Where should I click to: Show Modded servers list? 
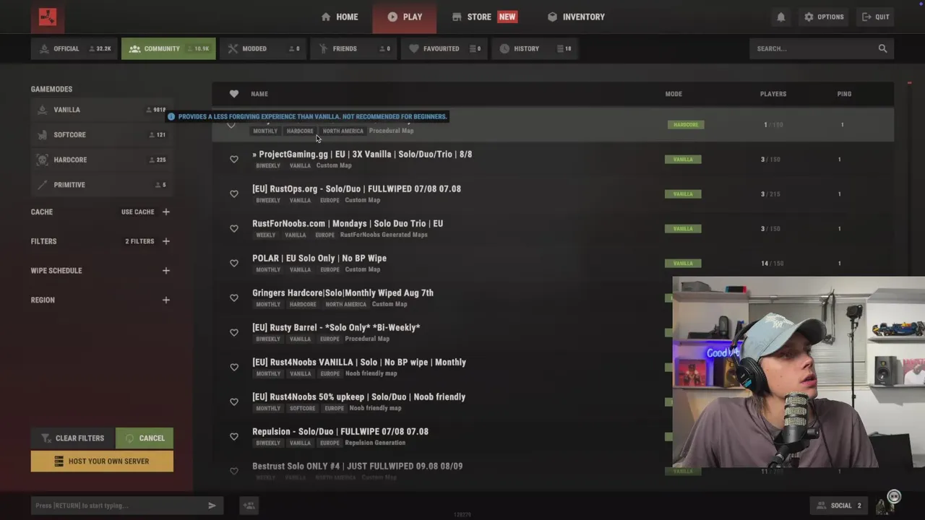(x=263, y=48)
